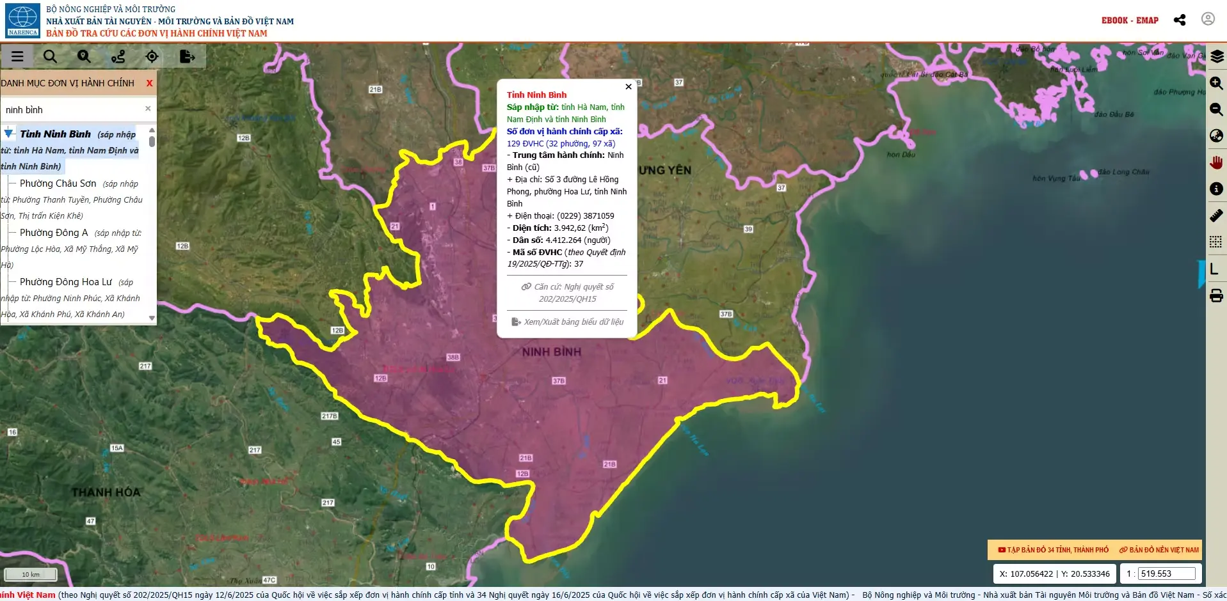1227x601 pixels.
Task: Click the dotted grid icon
Action: (x=1216, y=242)
